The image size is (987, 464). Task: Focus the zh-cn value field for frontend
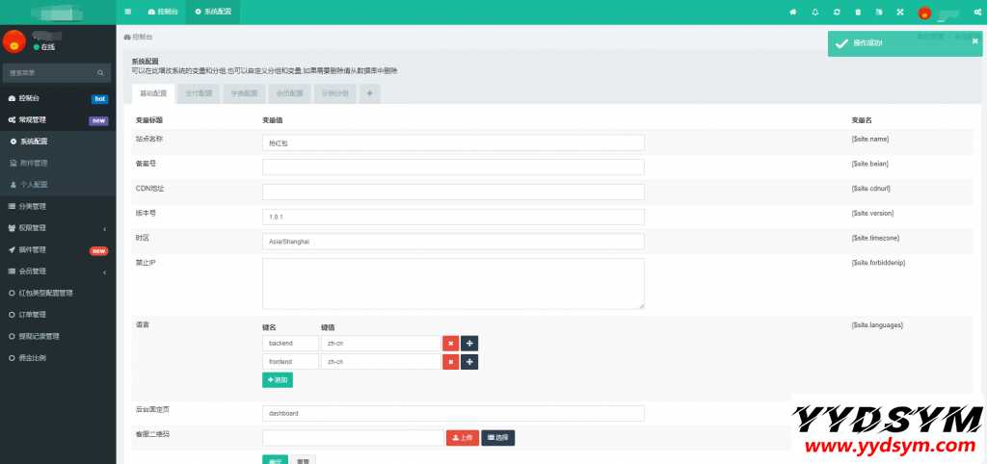coord(381,362)
